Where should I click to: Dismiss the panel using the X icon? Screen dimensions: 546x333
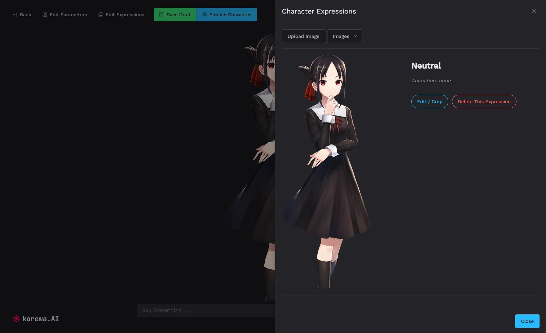coord(534,11)
